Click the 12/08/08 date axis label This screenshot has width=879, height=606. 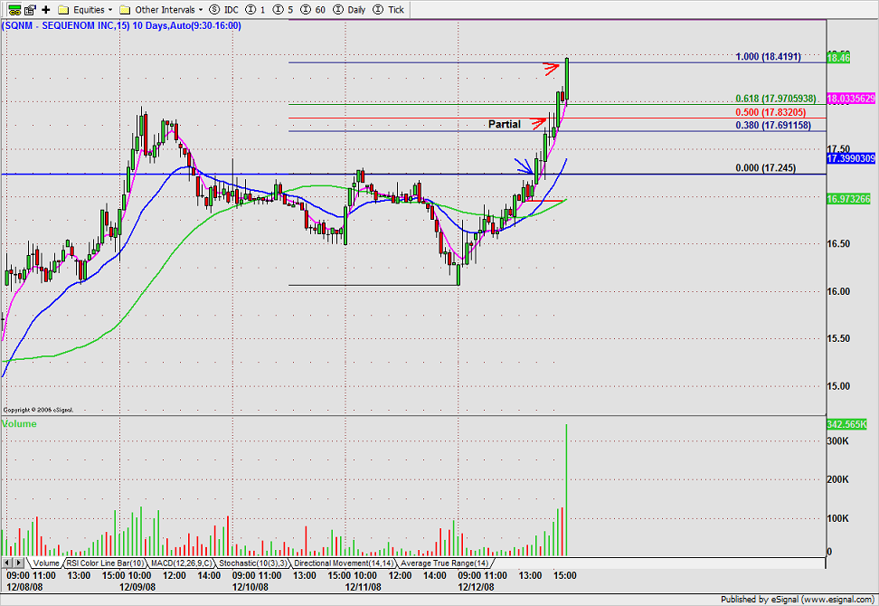click(x=24, y=587)
